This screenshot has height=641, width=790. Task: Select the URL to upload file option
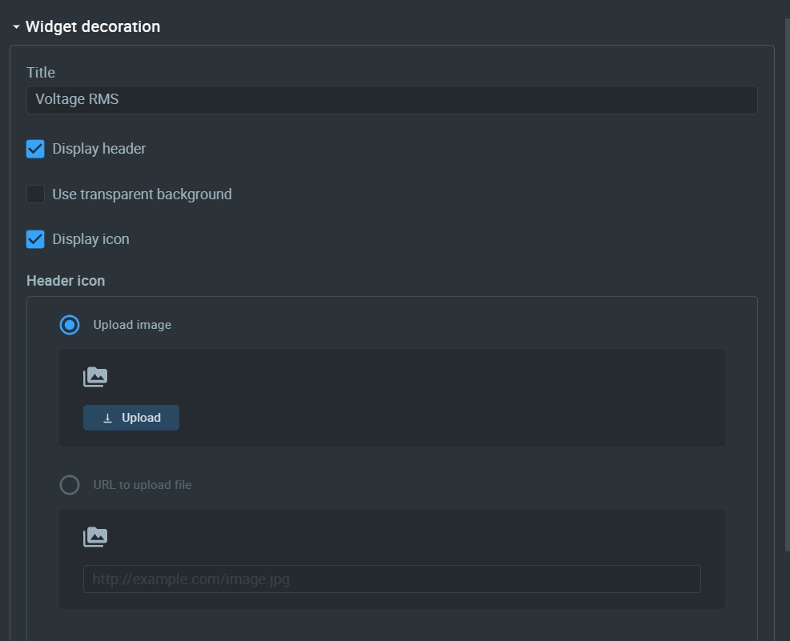[x=70, y=485]
